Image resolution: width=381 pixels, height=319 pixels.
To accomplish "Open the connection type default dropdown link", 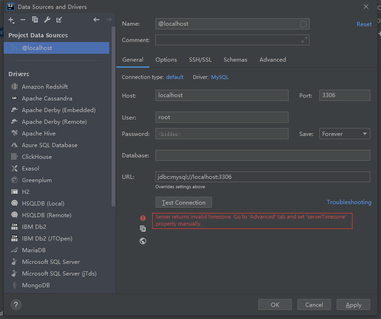I will pyautogui.click(x=175, y=77).
